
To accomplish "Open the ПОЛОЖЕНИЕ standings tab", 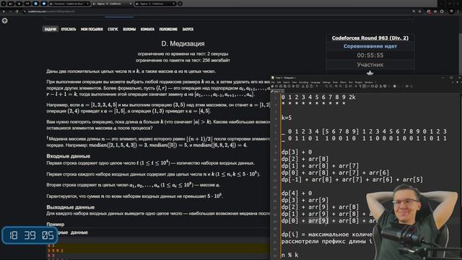I will tap(168, 29).
